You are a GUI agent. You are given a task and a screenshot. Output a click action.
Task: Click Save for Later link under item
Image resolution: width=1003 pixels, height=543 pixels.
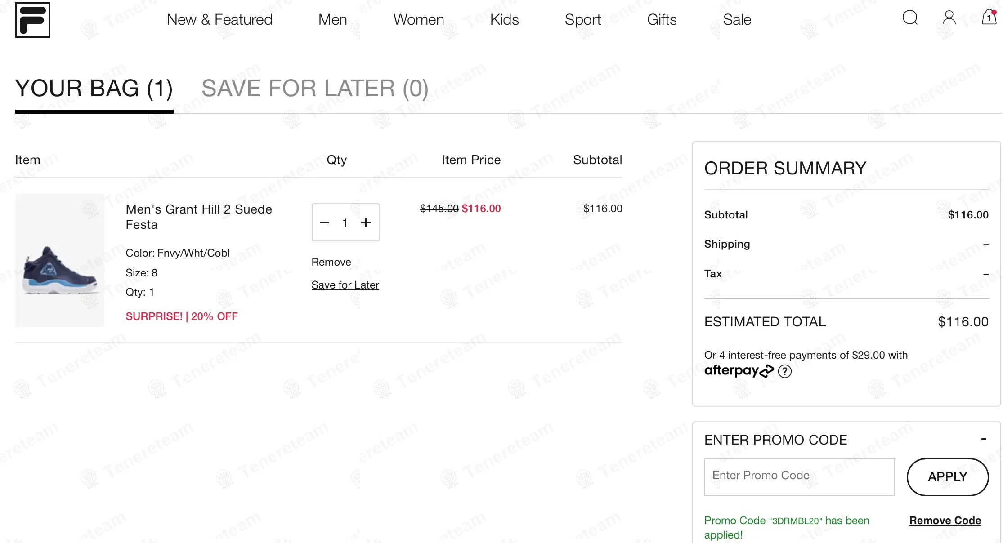point(345,285)
